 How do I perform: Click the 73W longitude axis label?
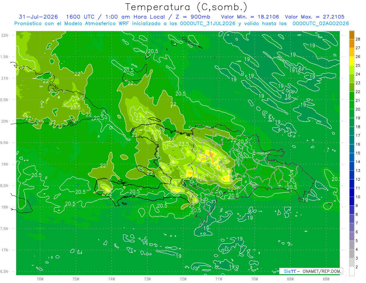[x=147, y=279]
